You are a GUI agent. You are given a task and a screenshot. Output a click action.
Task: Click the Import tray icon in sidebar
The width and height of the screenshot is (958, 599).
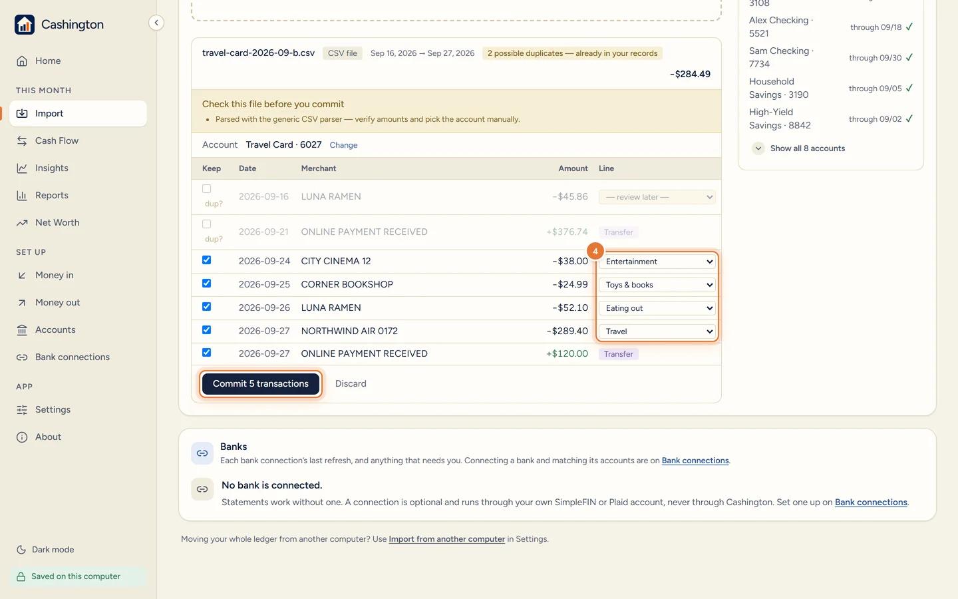(22, 113)
